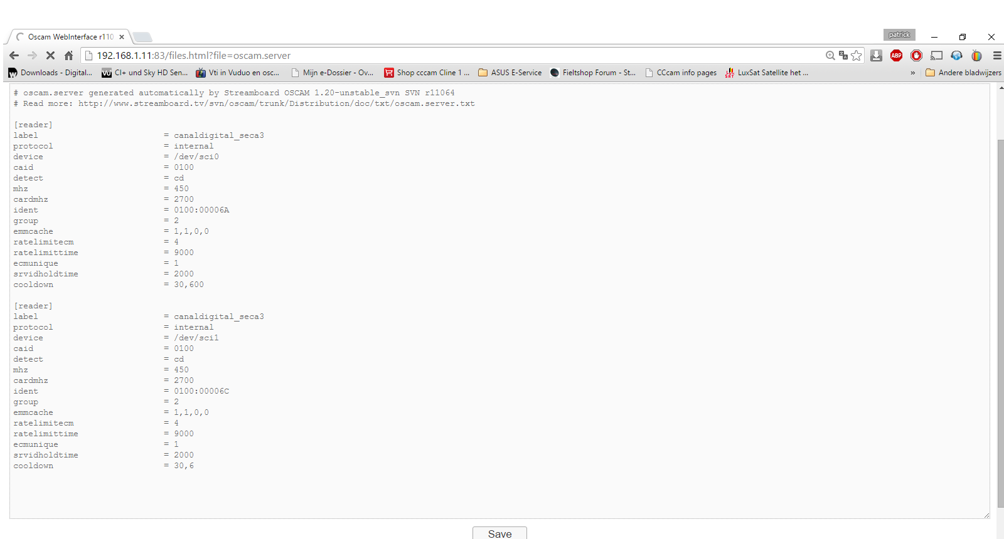
Task: Open Fieltshop Forum bookmark
Action: (593, 73)
